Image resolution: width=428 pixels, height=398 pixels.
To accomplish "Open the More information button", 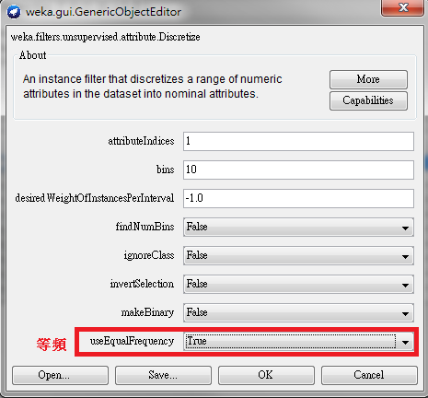I will tap(368, 79).
